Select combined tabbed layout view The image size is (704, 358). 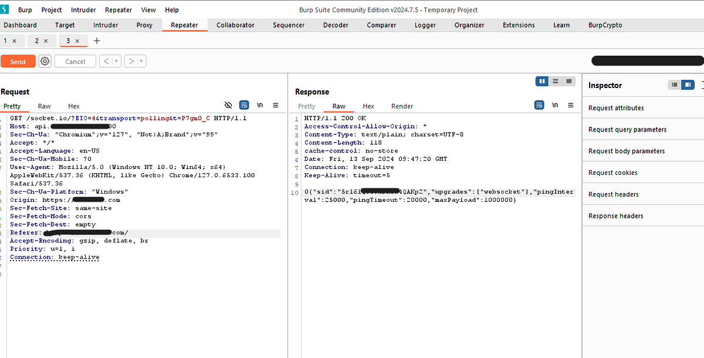[x=568, y=81]
